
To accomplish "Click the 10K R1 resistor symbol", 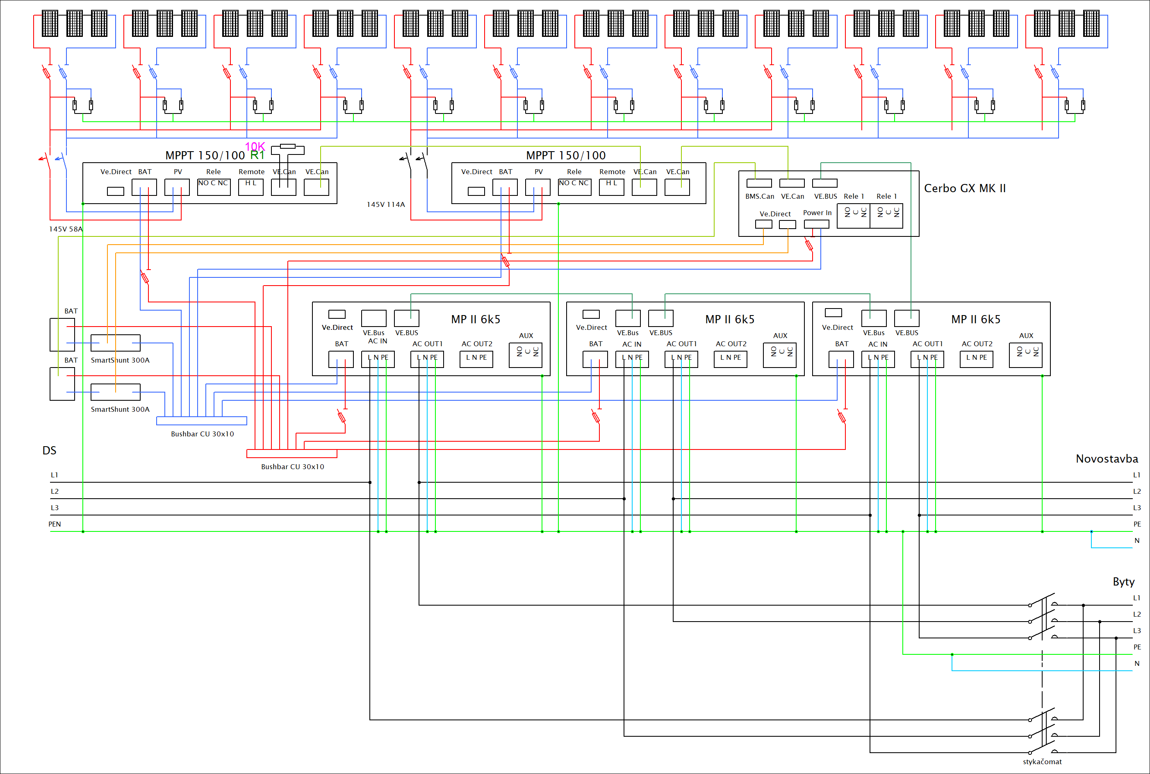I will pyautogui.click(x=287, y=146).
